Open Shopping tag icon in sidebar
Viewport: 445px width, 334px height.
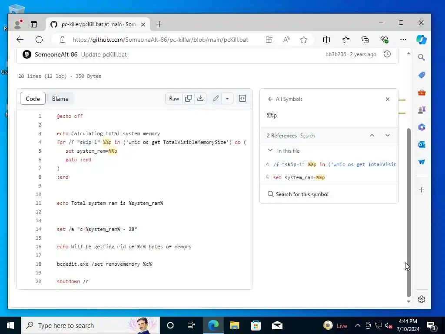pyautogui.click(x=422, y=75)
